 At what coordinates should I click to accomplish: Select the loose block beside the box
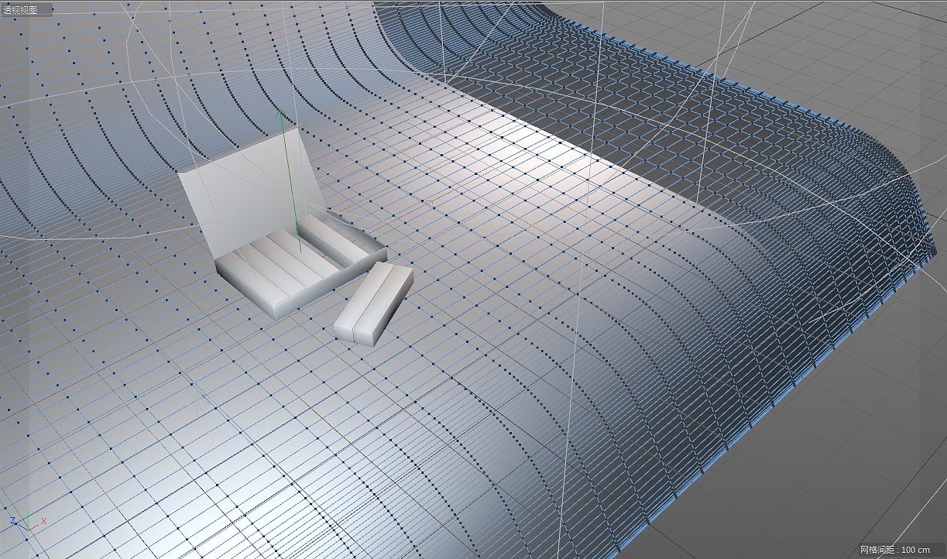(x=373, y=303)
